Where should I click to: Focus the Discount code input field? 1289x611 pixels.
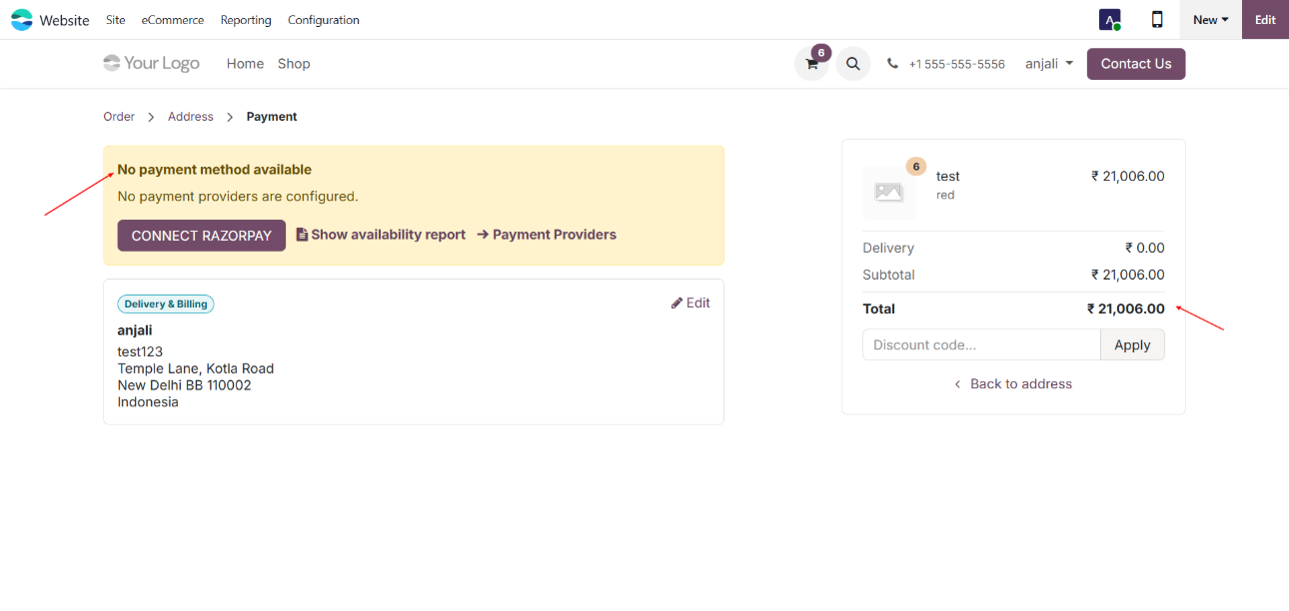click(x=980, y=345)
